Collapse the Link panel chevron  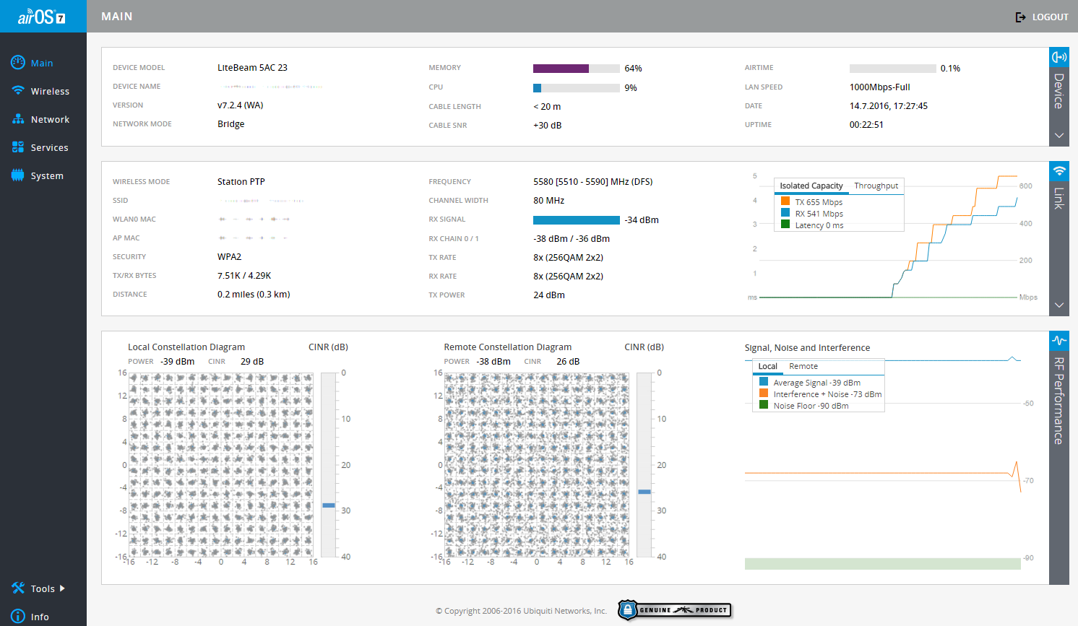[x=1059, y=305]
